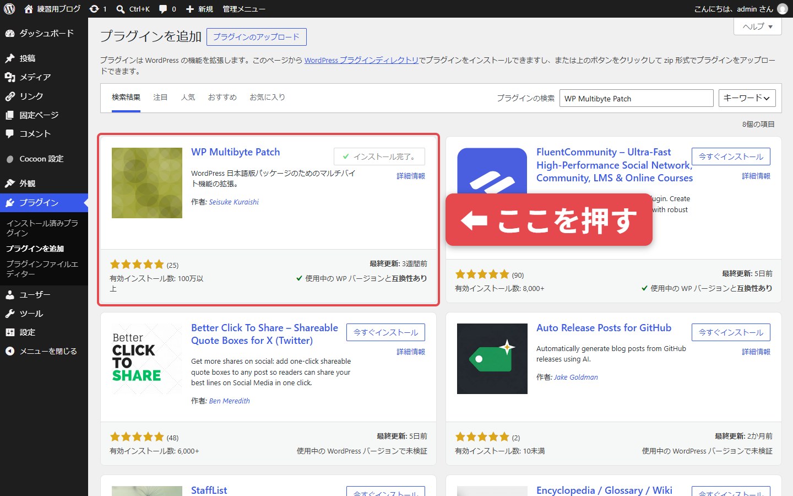Expand the ヘルプ panel
This screenshot has height=496, width=793.
pos(758,26)
